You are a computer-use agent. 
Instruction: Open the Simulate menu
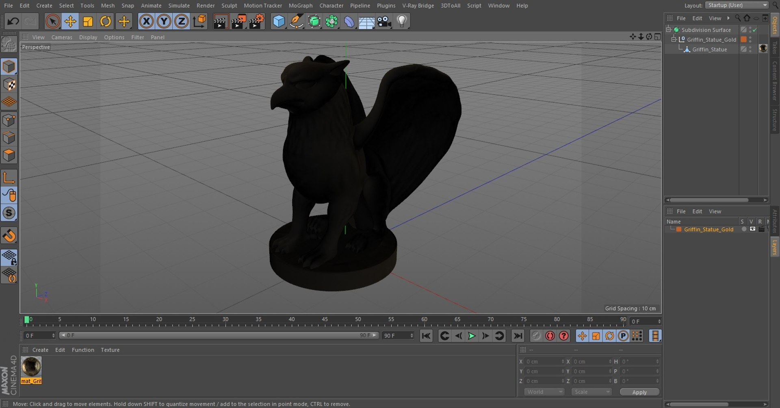click(179, 6)
